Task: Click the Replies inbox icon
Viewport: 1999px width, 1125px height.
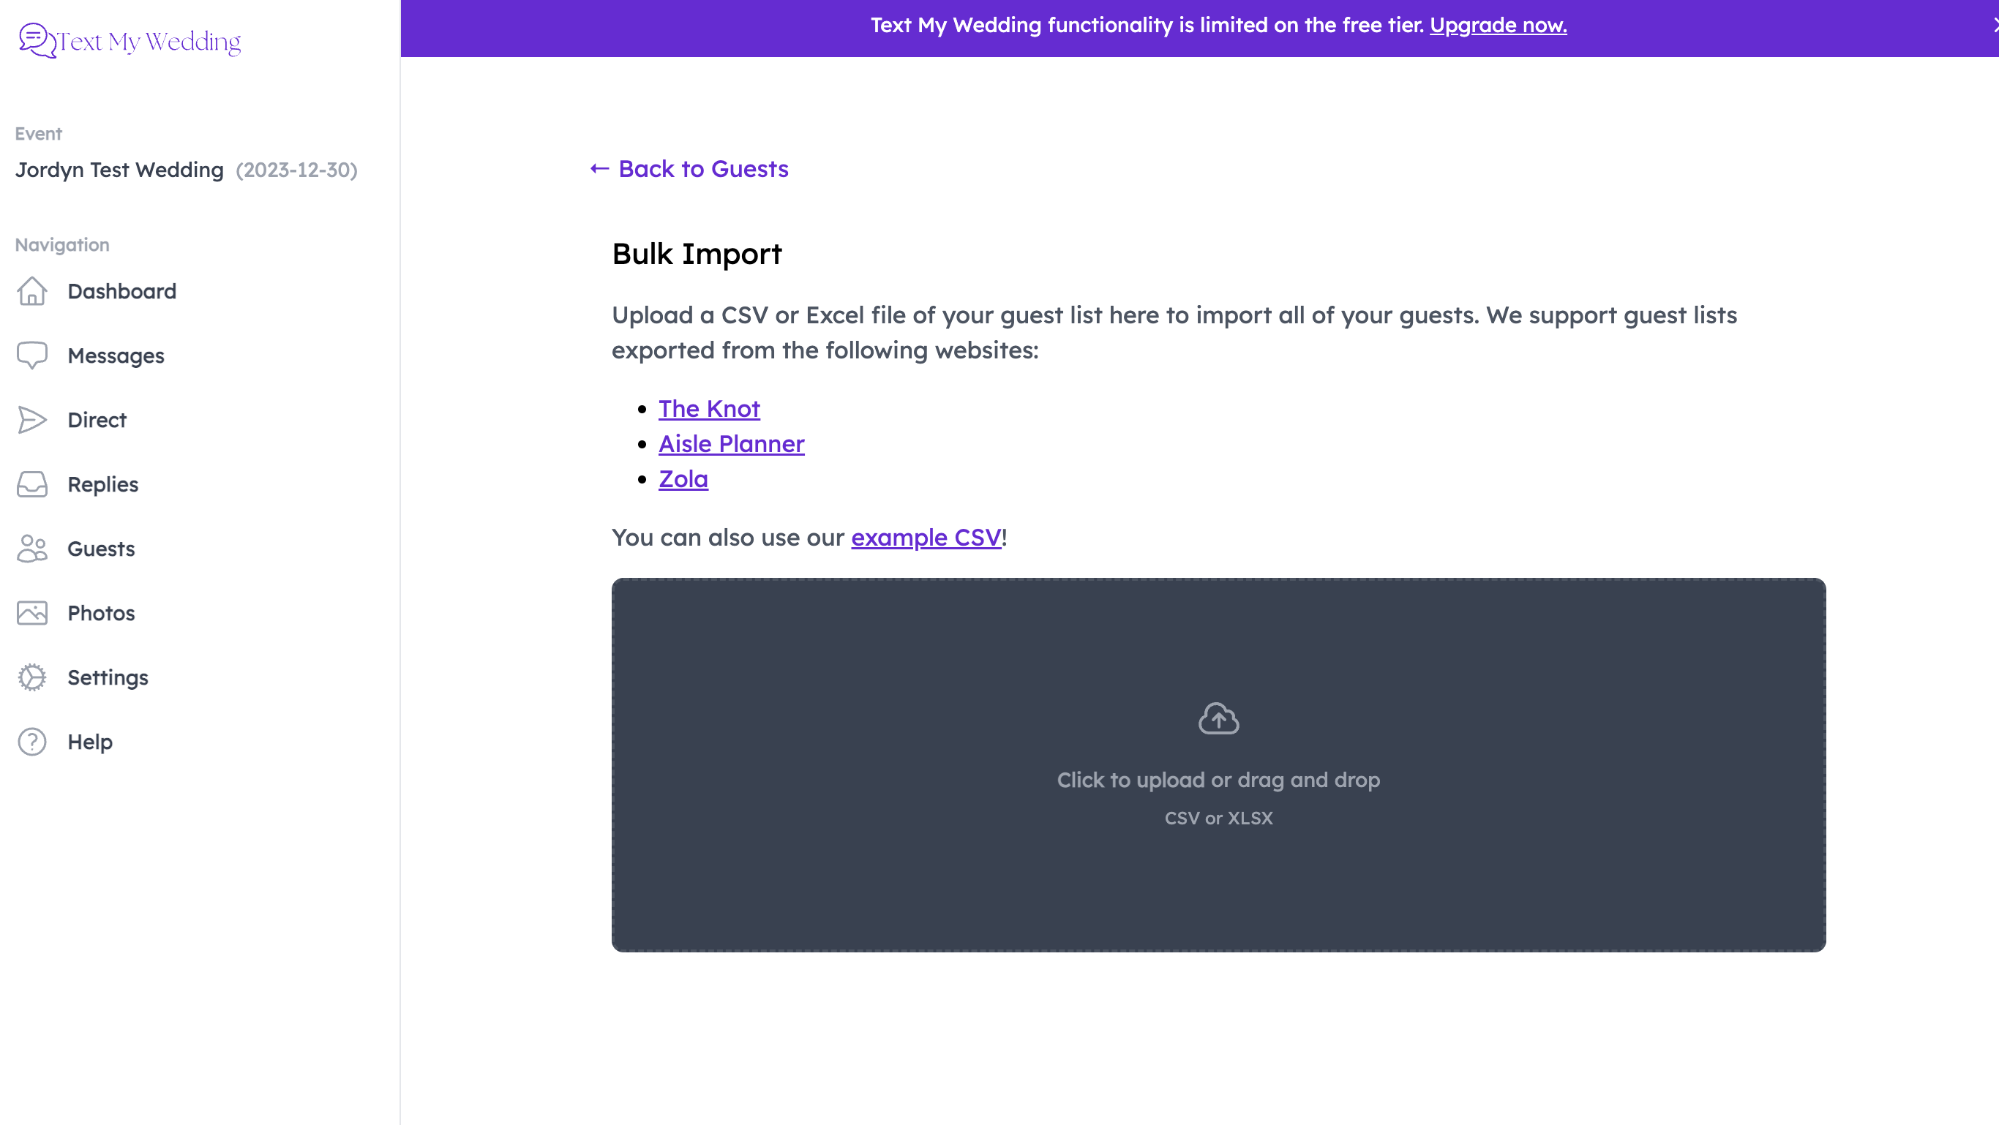Action: coord(31,484)
